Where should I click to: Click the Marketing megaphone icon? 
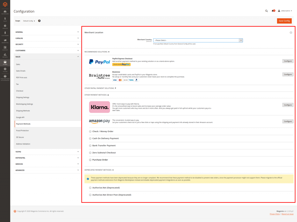(x=5, y=41)
